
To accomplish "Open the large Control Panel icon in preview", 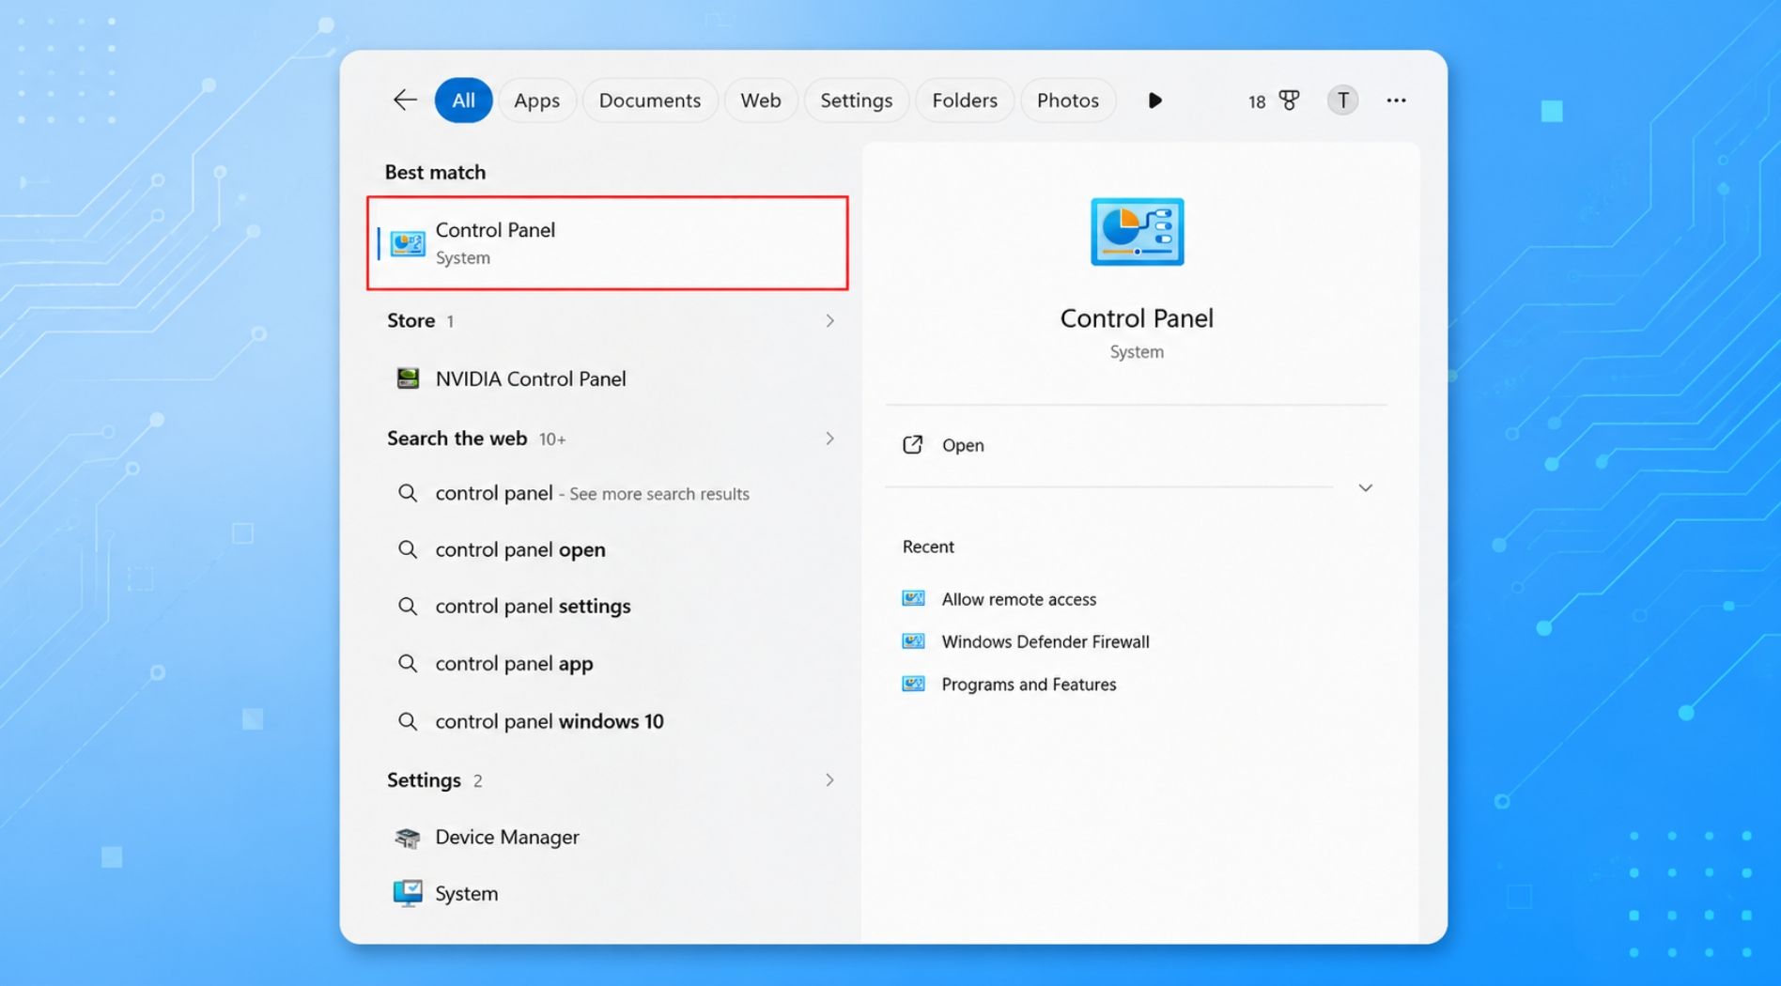I will [x=1137, y=231].
